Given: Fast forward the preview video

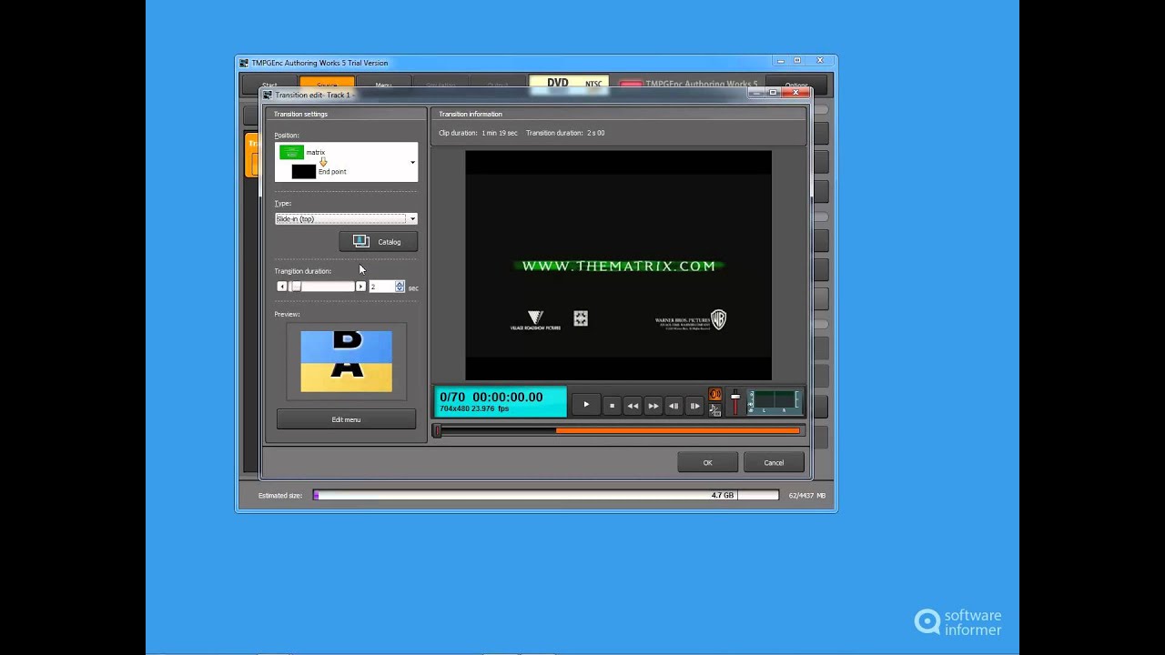Looking at the screenshot, I should coord(653,406).
